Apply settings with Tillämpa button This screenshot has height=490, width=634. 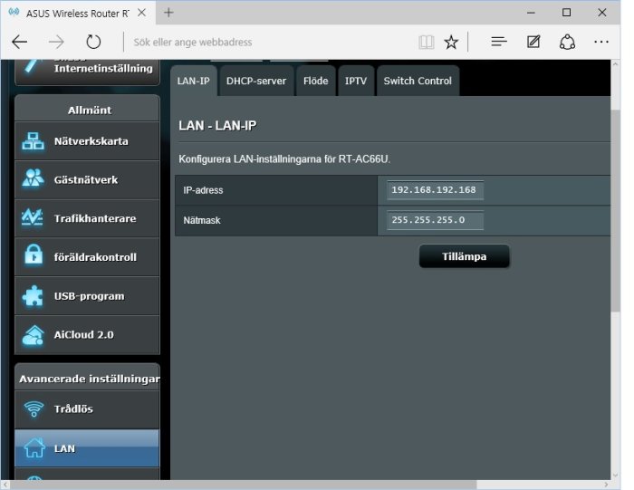click(464, 256)
